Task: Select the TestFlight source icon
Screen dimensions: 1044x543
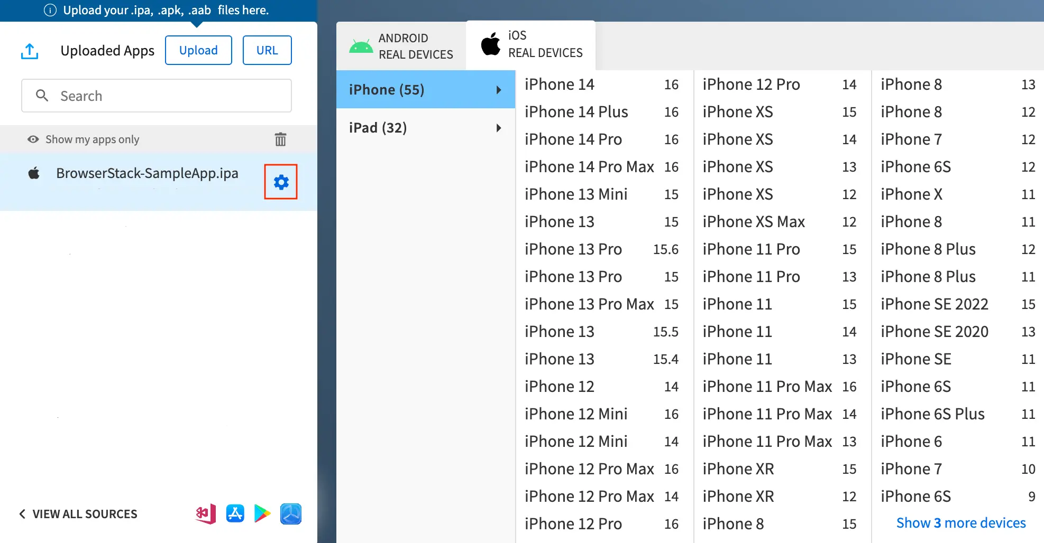Action: [x=291, y=513]
